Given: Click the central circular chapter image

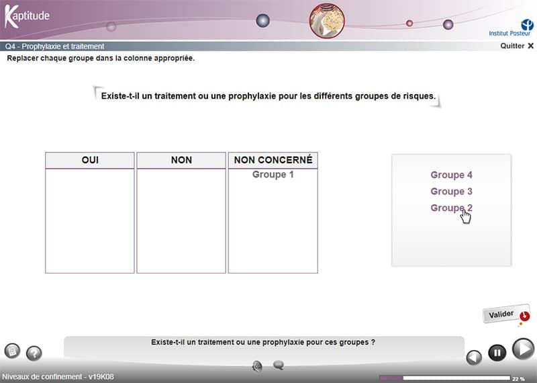Looking at the screenshot, I should (326, 20).
